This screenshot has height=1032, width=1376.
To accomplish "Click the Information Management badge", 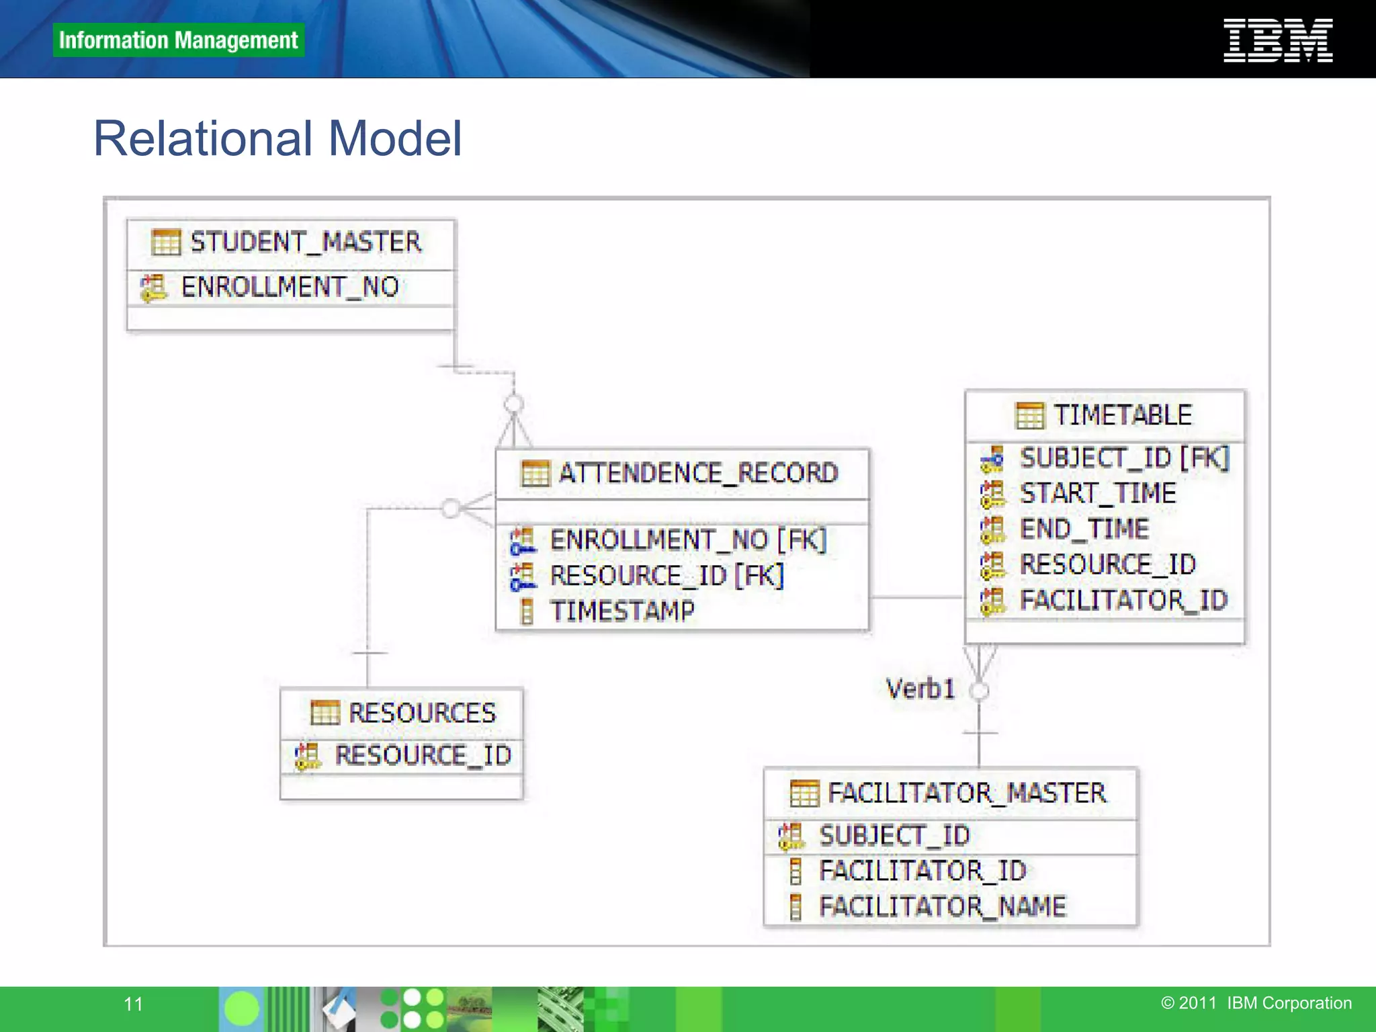I will point(179,40).
